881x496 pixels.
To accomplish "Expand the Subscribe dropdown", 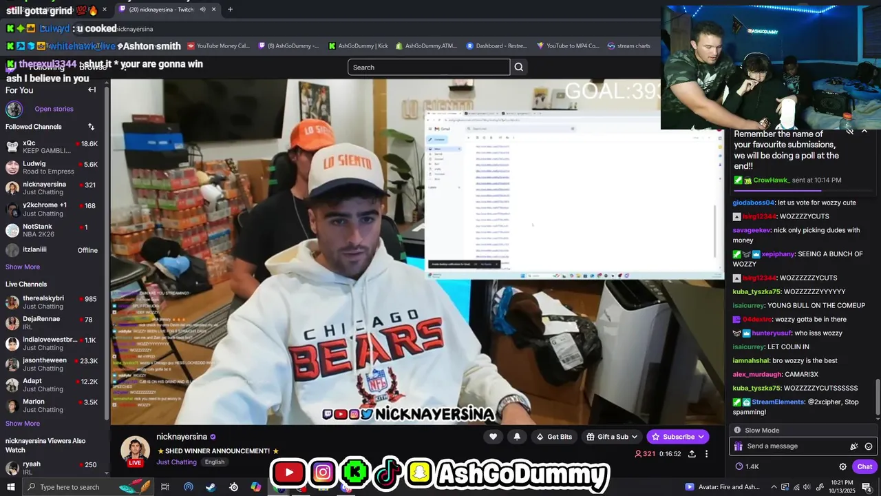I will pos(701,437).
